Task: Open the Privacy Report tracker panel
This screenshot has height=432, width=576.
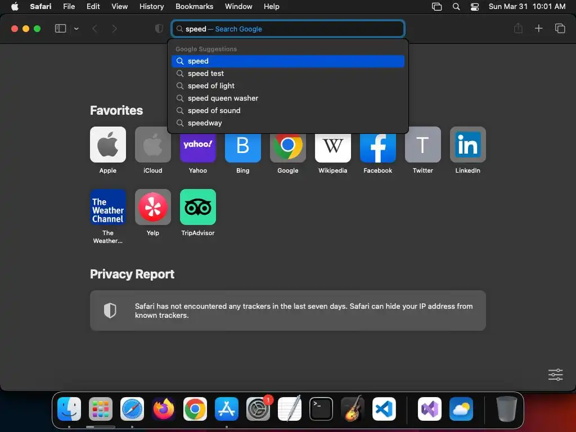Action: pyautogui.click(x=287, y=310)
